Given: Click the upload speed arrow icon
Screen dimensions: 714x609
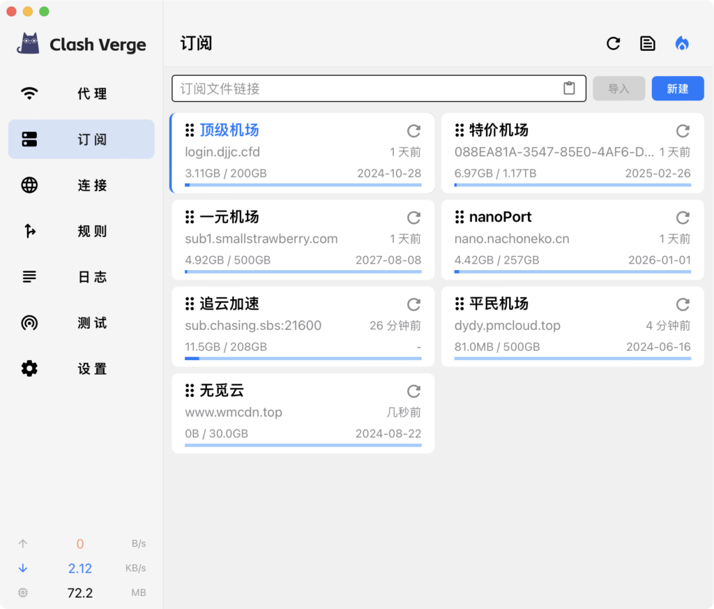Looking at the screenshot, I should (x=23, y=543).
